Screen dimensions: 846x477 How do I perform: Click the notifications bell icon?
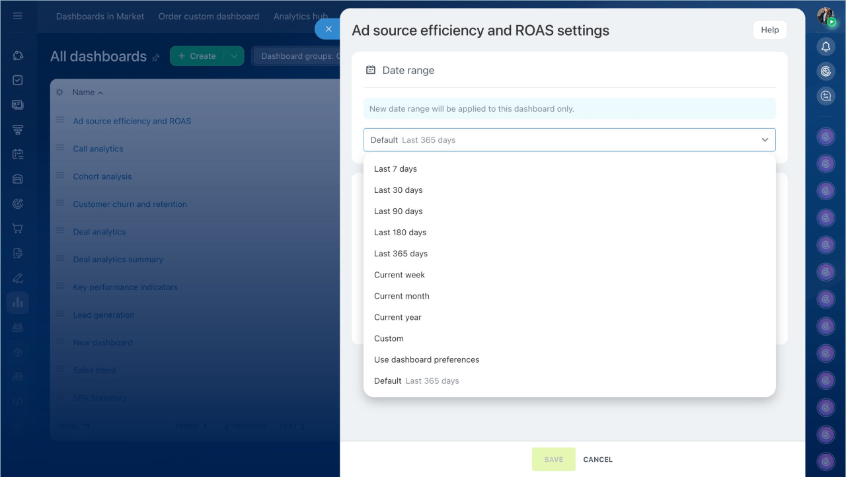pos(826,46)
